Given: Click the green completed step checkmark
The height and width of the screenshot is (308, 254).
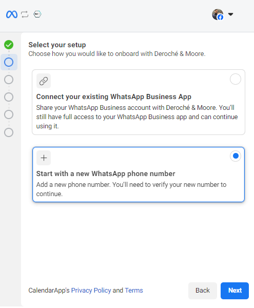Looking at the screenshot, I should [x=9, y=45].
